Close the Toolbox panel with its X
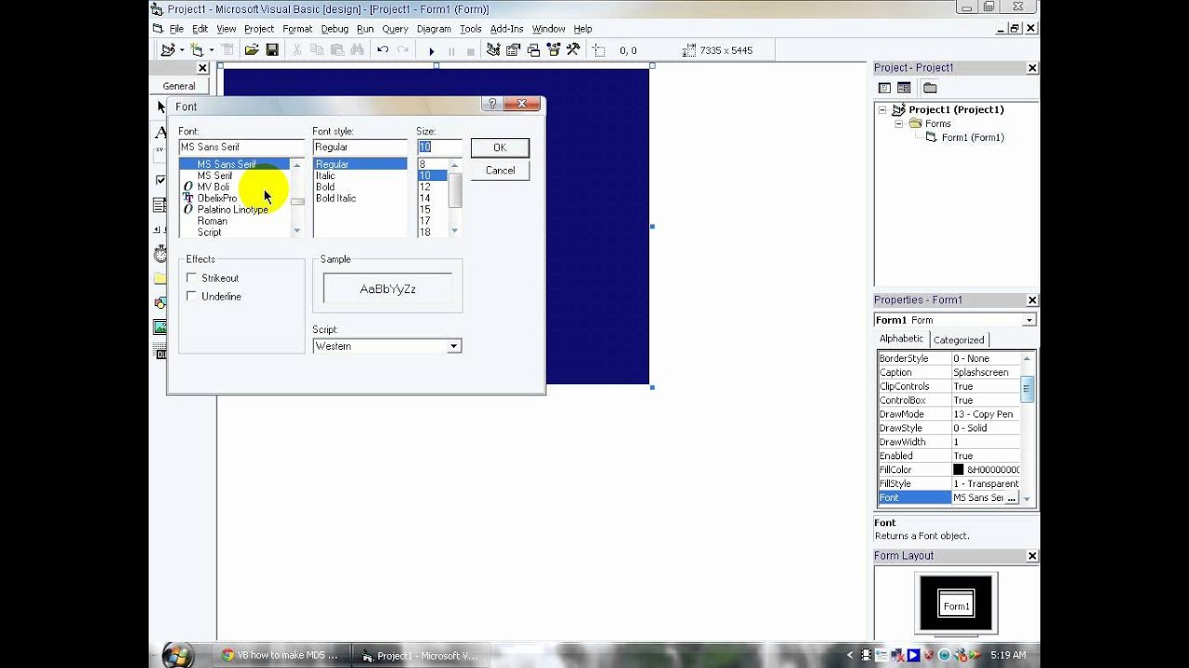 click(x=203, y=68)
